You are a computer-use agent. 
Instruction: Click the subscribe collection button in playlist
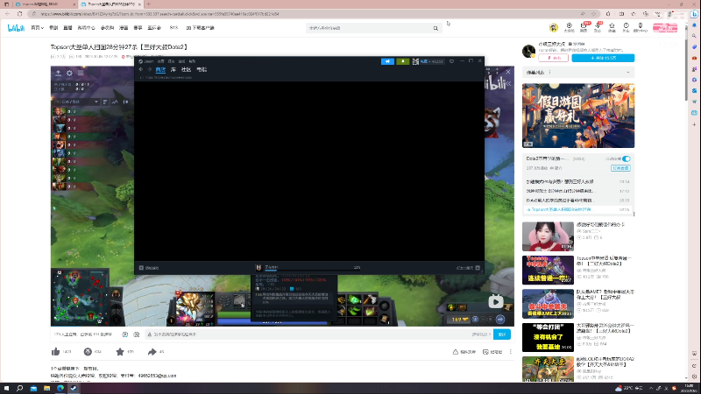[x=620, y=168]
